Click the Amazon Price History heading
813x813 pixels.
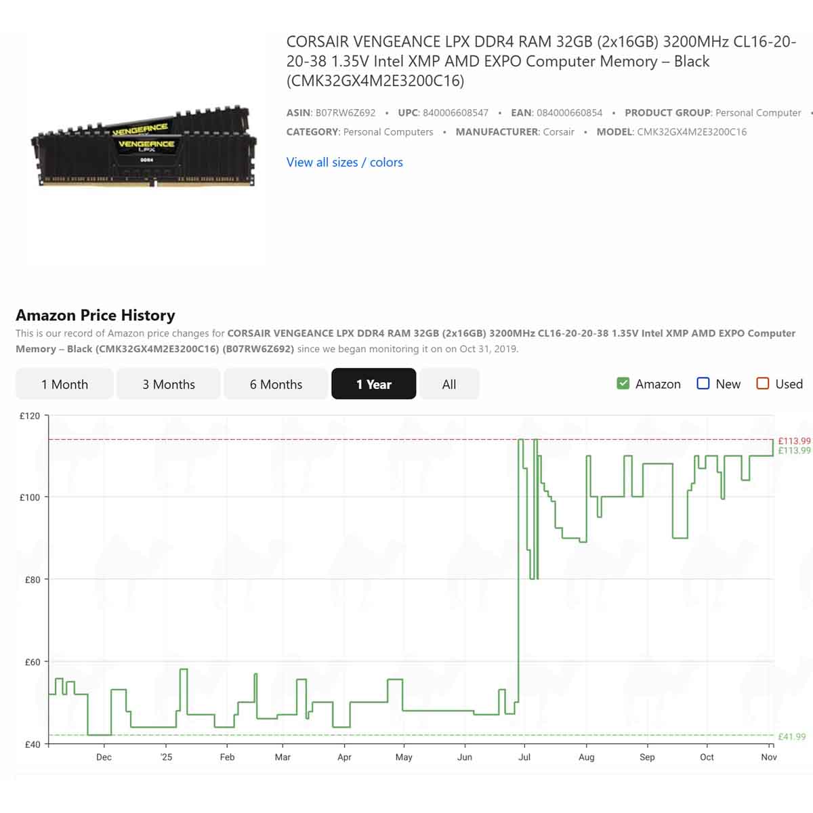pyautogui.click(x=95, y=315)
